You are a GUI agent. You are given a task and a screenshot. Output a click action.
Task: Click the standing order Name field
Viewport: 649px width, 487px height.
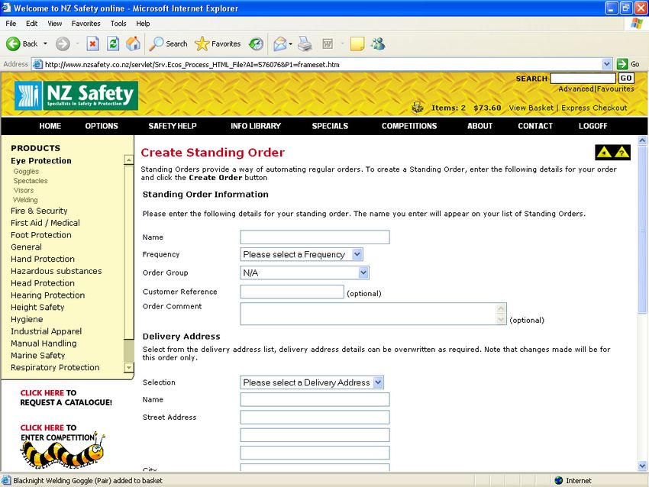click(315, 237)
